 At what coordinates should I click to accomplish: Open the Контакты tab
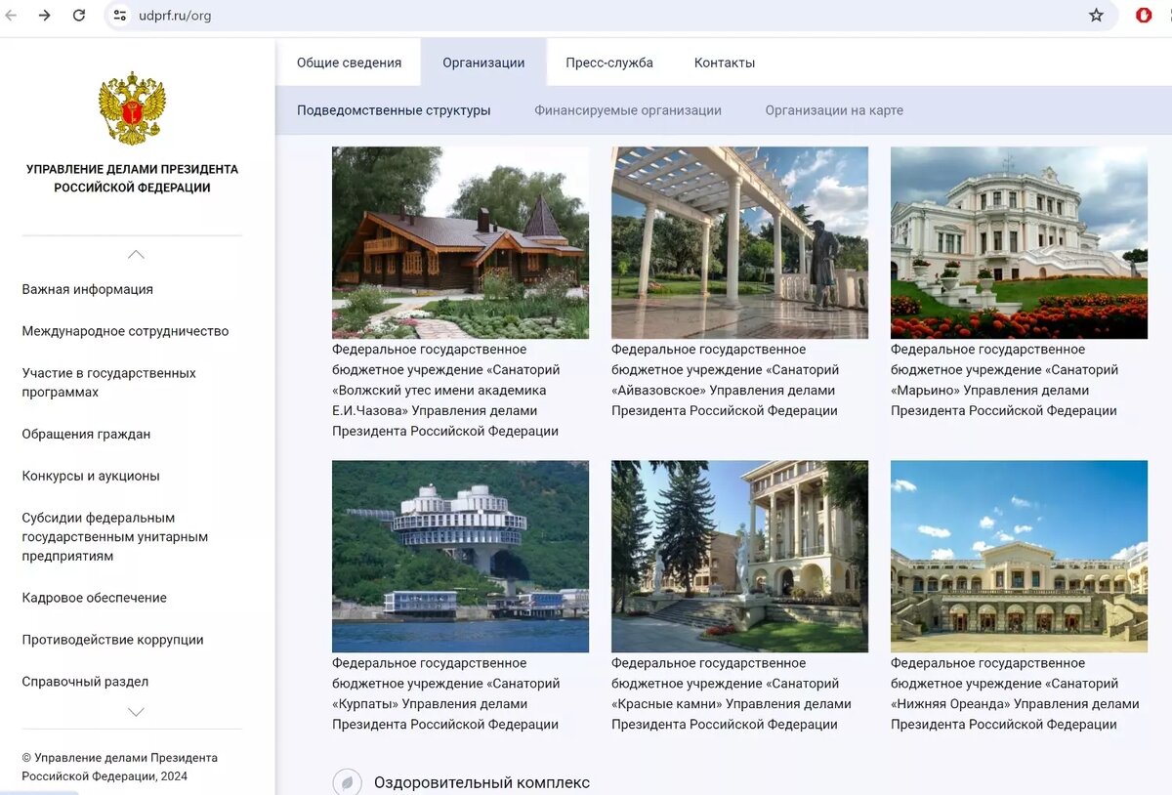pyautogui.click(x=725, y=63)
